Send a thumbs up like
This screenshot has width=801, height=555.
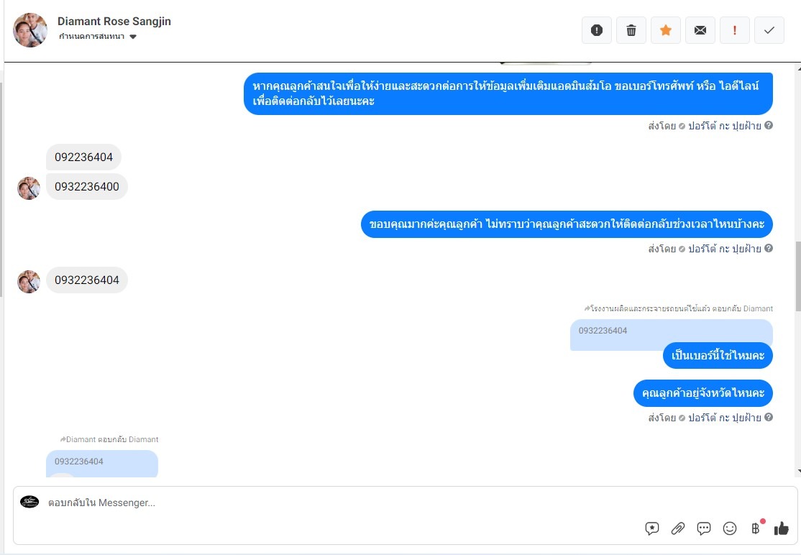[x=781, y=528]
